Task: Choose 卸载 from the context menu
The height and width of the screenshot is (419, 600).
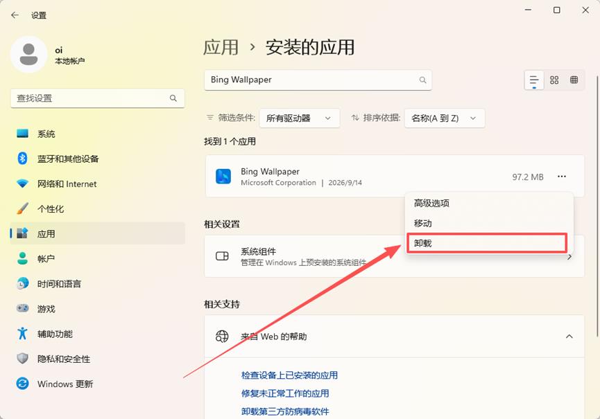Action: pos(487,243)
